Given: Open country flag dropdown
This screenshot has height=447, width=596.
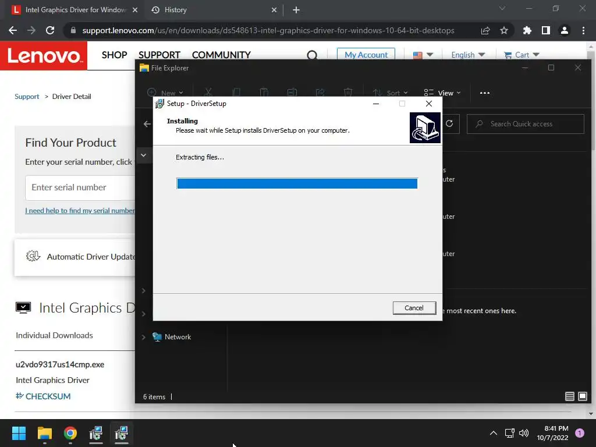Looking at the screenshot, I should tap(423, 55).
